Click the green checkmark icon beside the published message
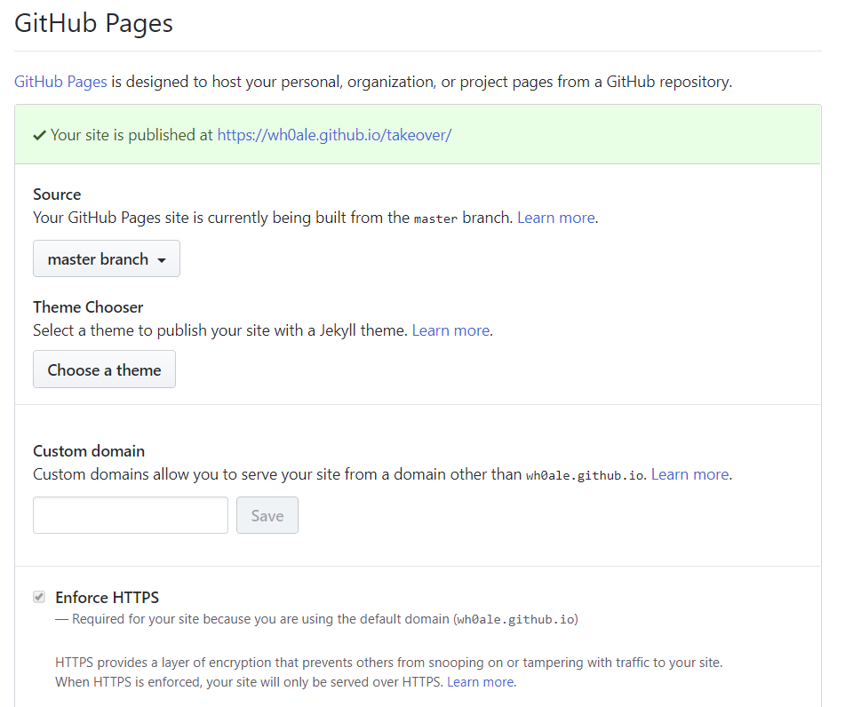 [x=39, y=135]
